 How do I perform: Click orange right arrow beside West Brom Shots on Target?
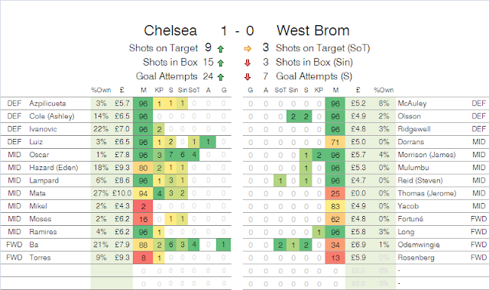(x=248, y=49)
